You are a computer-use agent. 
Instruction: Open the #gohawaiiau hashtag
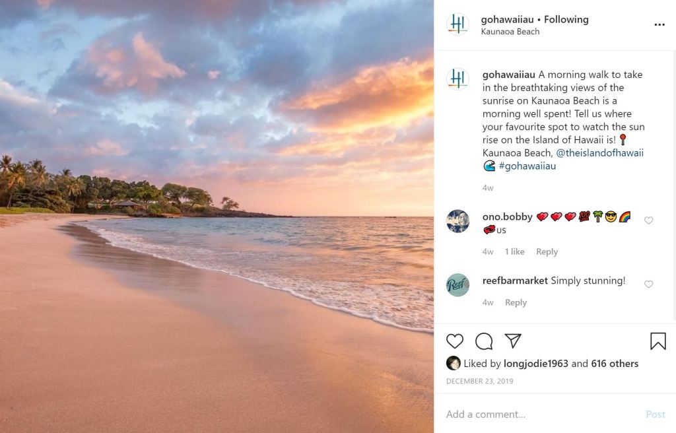527,166
